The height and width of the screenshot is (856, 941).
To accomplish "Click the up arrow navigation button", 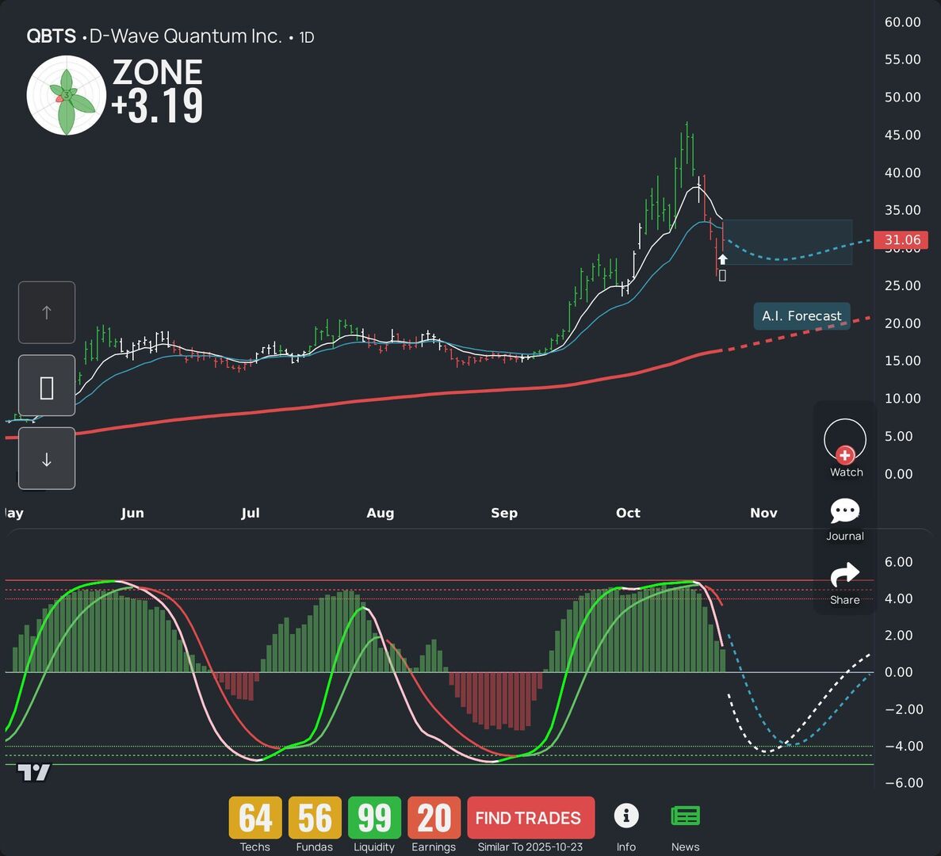I will (47, 312).
